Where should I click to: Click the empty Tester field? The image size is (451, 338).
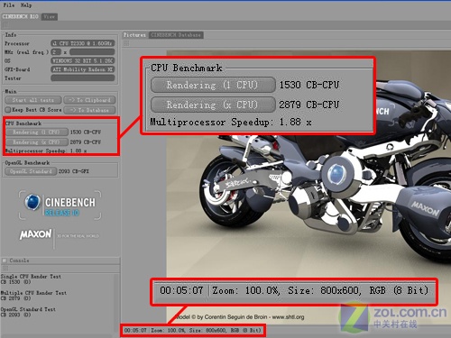click(x=83, y=78)
